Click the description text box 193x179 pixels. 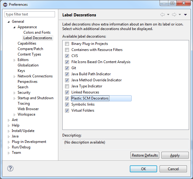click(126, 144)
